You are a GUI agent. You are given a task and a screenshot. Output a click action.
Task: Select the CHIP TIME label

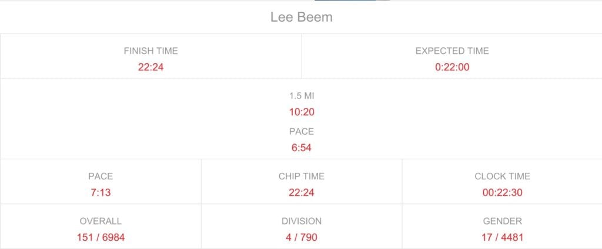click(302, 176)
